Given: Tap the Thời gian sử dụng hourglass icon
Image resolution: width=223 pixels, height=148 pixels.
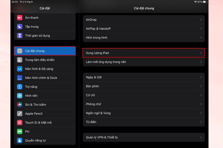Looking at the screenshot, I should [x=20, y=36].
